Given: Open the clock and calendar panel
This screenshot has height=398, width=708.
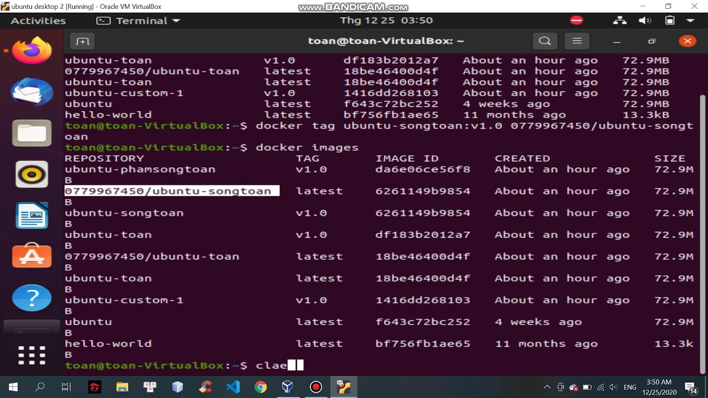Looking at the screenshot, I should (386, 20).
